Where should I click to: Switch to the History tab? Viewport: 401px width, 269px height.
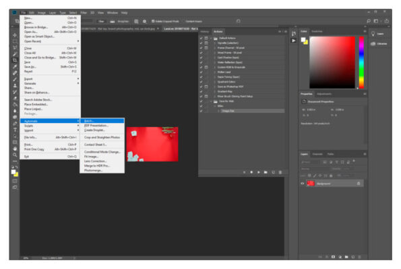pos(205,32)
